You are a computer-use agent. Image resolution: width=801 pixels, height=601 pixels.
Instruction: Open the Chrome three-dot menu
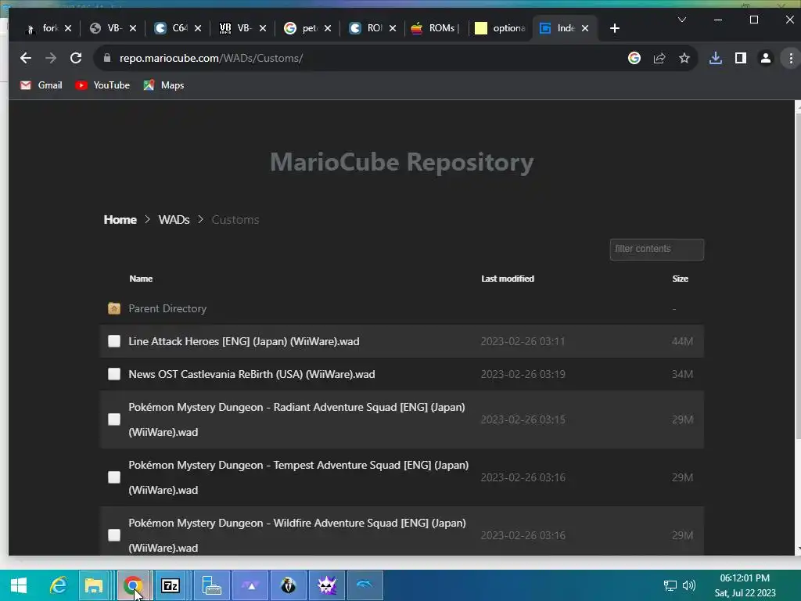coord(791,58)
